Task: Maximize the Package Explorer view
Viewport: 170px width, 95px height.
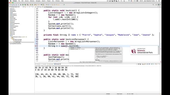Action: (x=33, y=7)
